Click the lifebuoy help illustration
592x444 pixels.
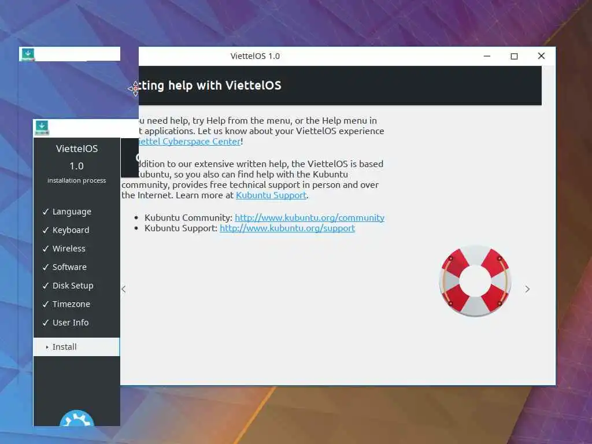475,281
